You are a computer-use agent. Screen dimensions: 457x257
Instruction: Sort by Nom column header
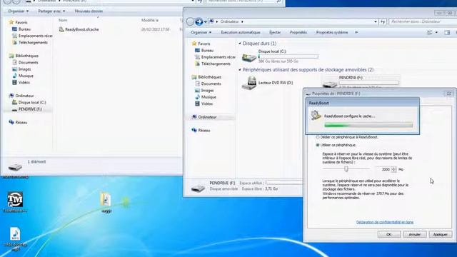[x=63, y=20]
